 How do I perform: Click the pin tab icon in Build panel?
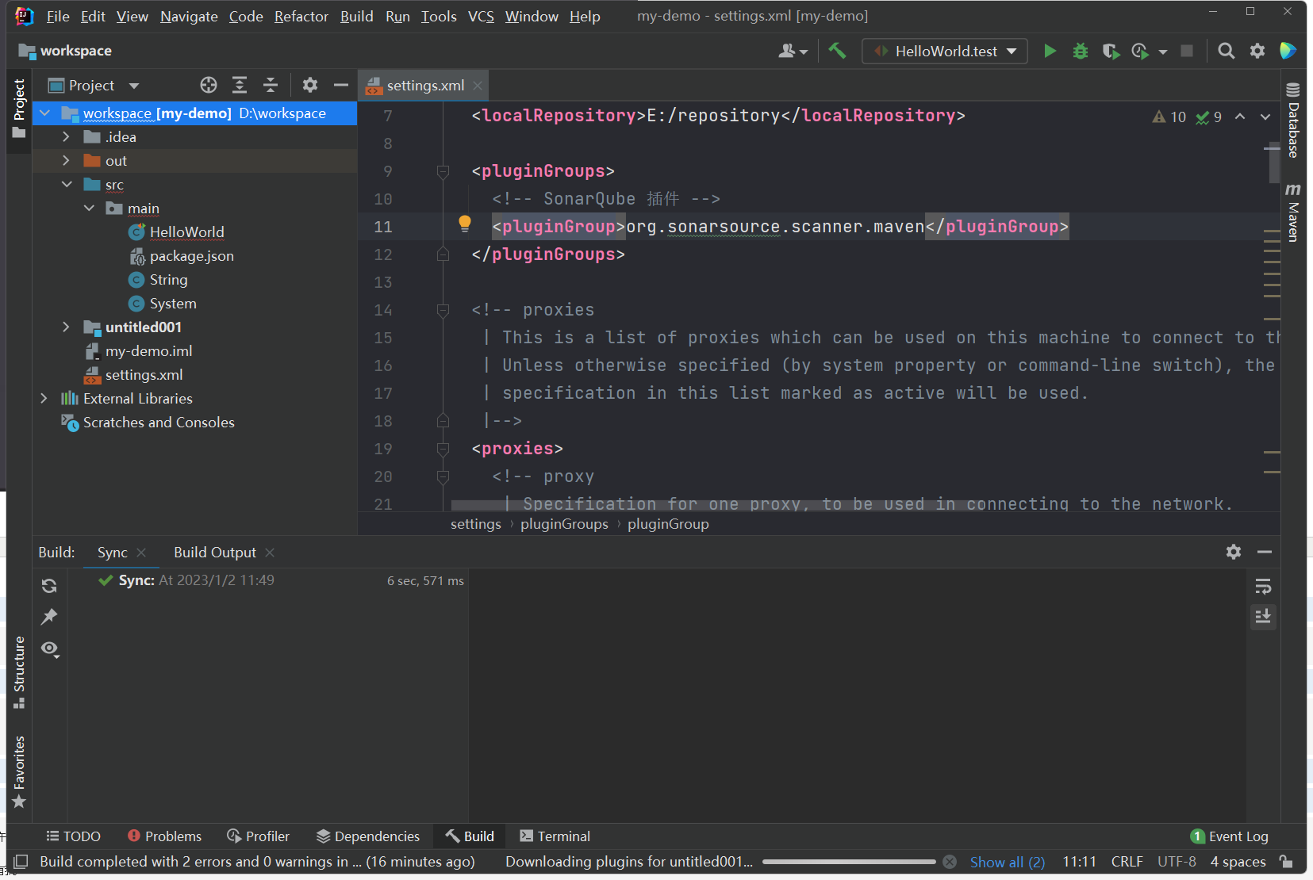[49, 617]
